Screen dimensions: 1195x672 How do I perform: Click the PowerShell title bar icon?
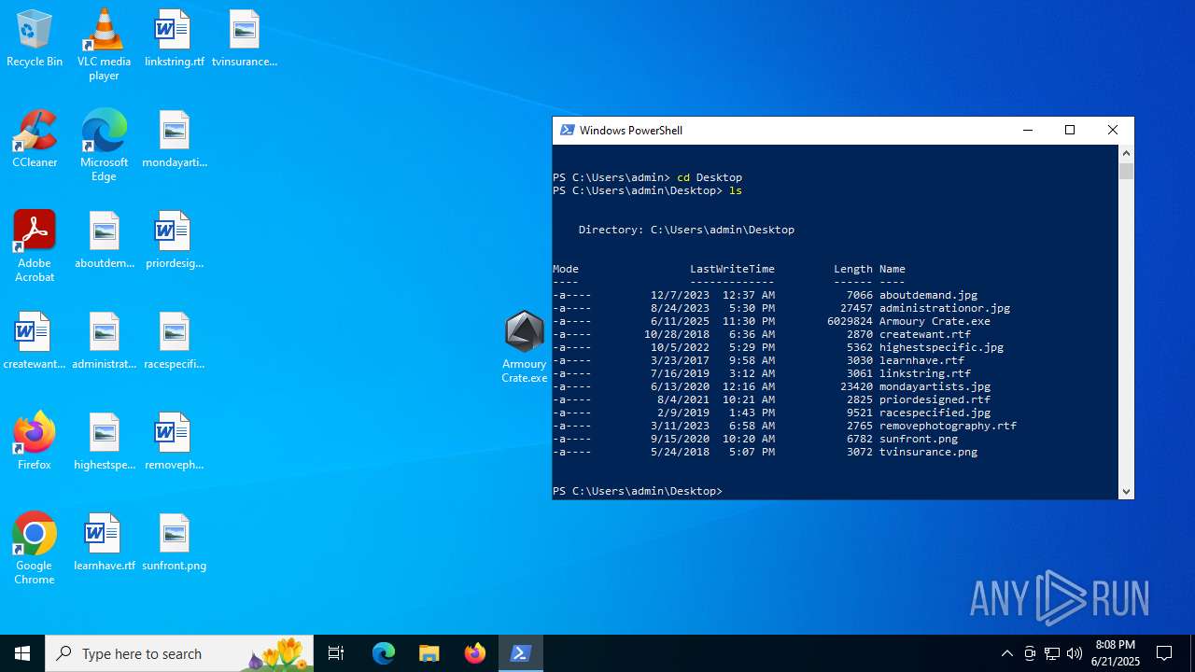[567, 131]
